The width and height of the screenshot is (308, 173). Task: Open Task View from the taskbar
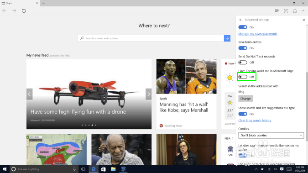(84, 169)
